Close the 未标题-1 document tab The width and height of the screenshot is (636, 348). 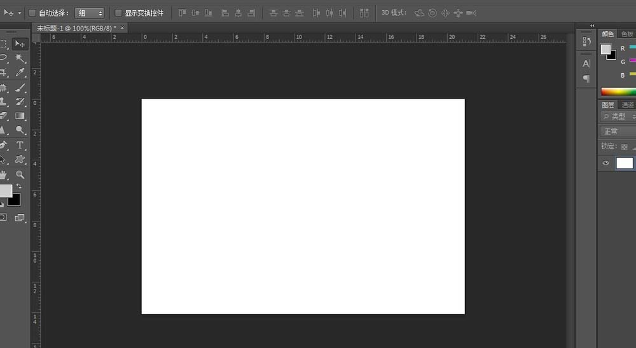(x=122, y=28)
